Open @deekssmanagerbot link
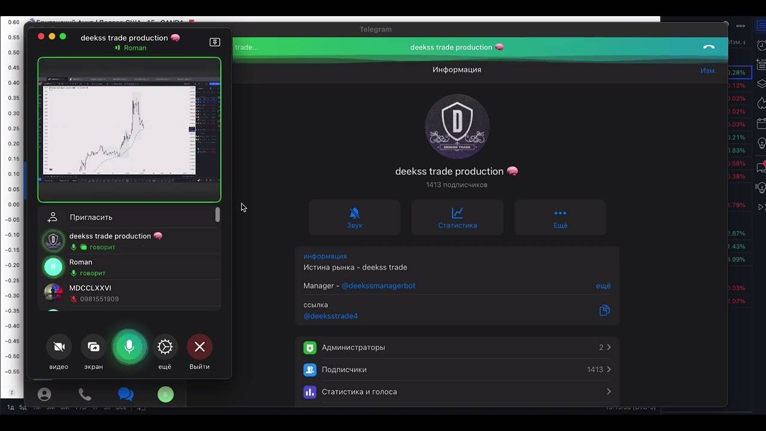The image size is (766, 431). pos(378,286)
